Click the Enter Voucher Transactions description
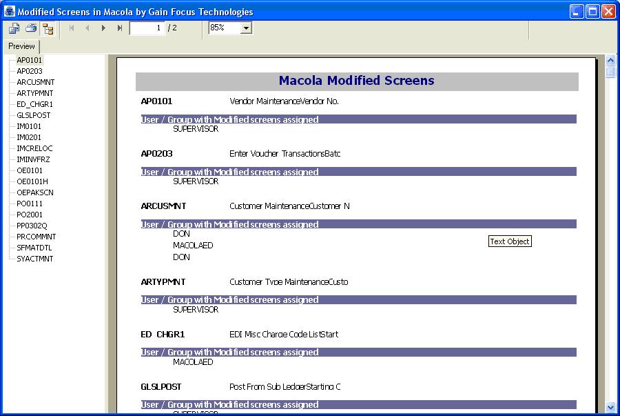Image resolution: width=620 pixels, height=416 pixels. (285, 154)
